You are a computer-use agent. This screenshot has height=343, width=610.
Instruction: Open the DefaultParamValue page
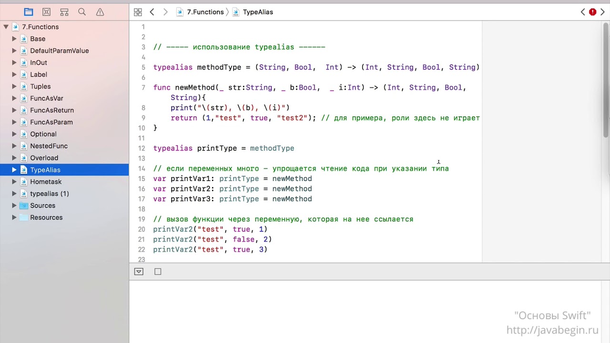pos(59,50)
